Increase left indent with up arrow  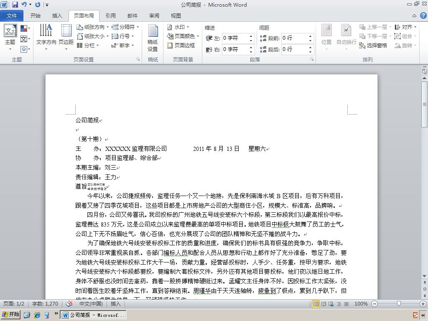coord(251,36)
